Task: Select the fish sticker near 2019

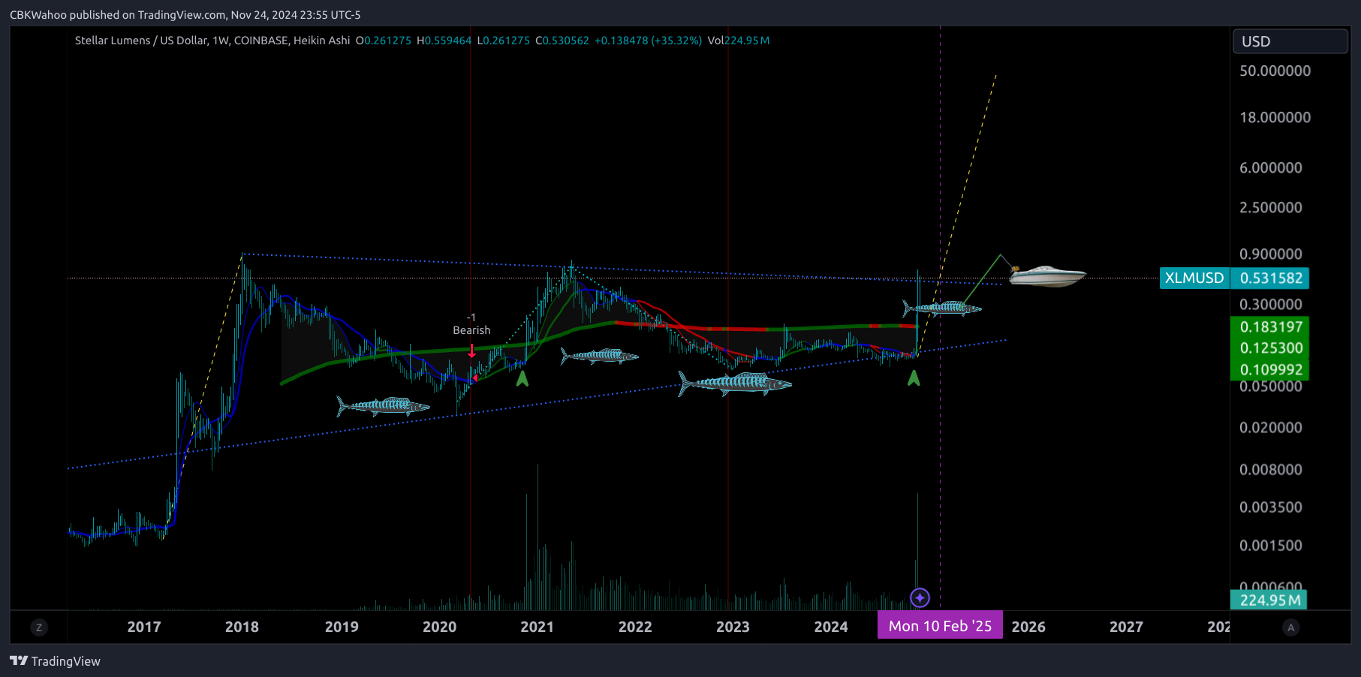Action: coord(383,406)
